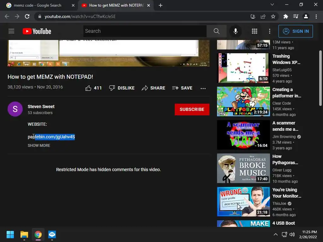This screenshot has height=242, width=323.
Task: Click the share this page icon
Action: click(263, 16)
